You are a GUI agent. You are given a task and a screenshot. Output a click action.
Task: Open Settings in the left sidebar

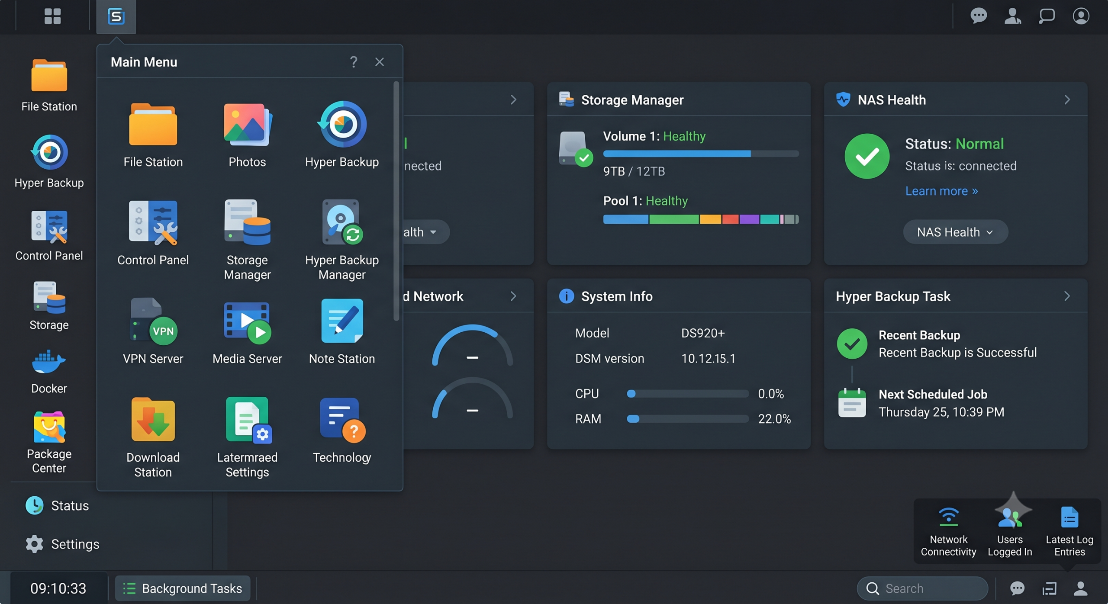point(62,544)
